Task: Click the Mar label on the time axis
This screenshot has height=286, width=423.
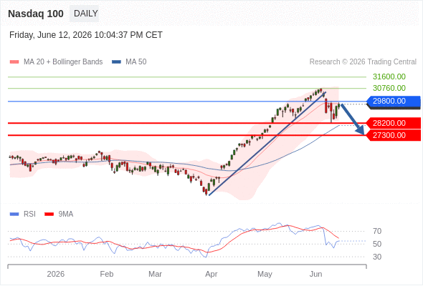Action: point(155,274)
